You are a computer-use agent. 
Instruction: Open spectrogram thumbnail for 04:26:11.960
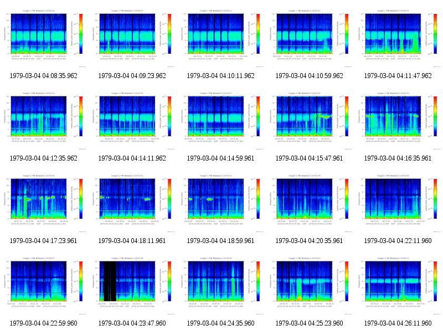click(x=398, y=286)
